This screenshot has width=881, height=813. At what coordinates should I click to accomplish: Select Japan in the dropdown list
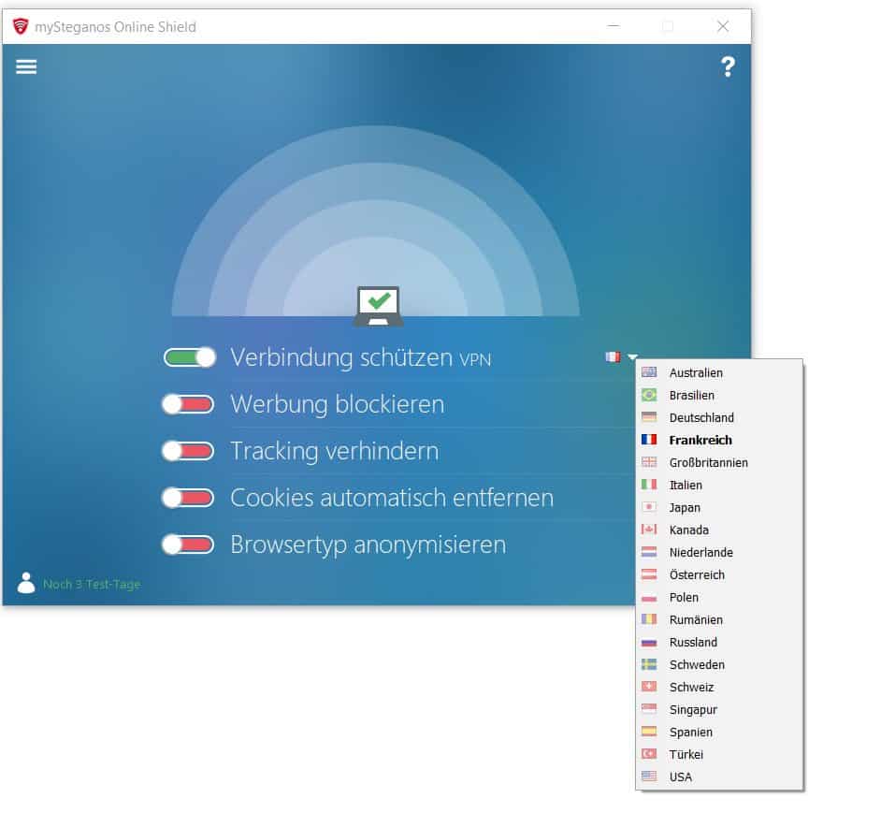(719, 507)
